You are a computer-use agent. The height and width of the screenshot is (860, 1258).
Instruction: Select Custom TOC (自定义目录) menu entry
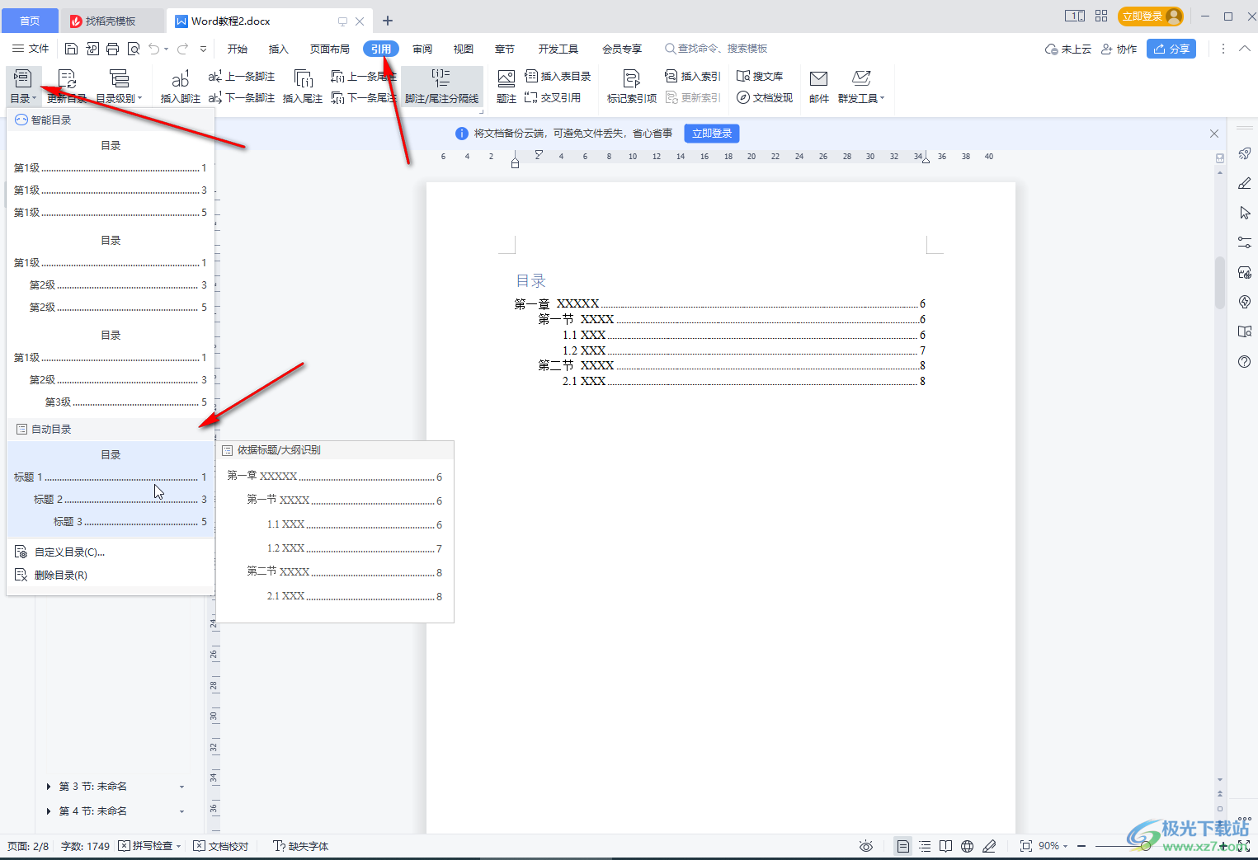pos(69,552)
